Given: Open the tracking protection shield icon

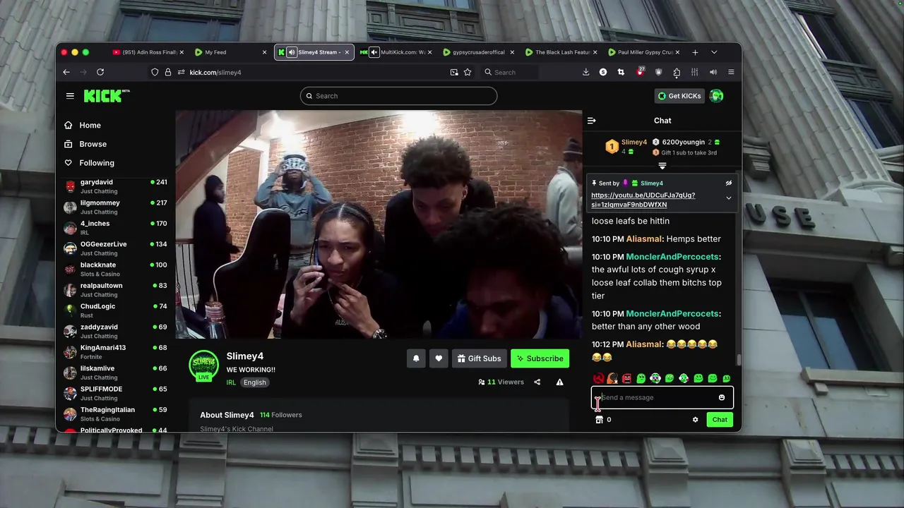Looking at the screenshot, I should [155, 72].
